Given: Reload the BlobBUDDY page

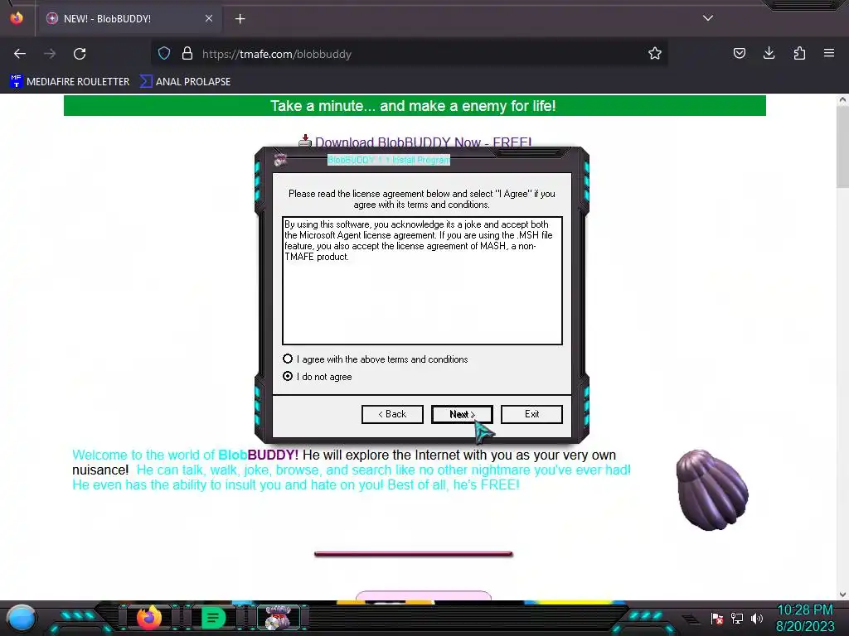Looking at the screenshot, I should pos(80,54).
